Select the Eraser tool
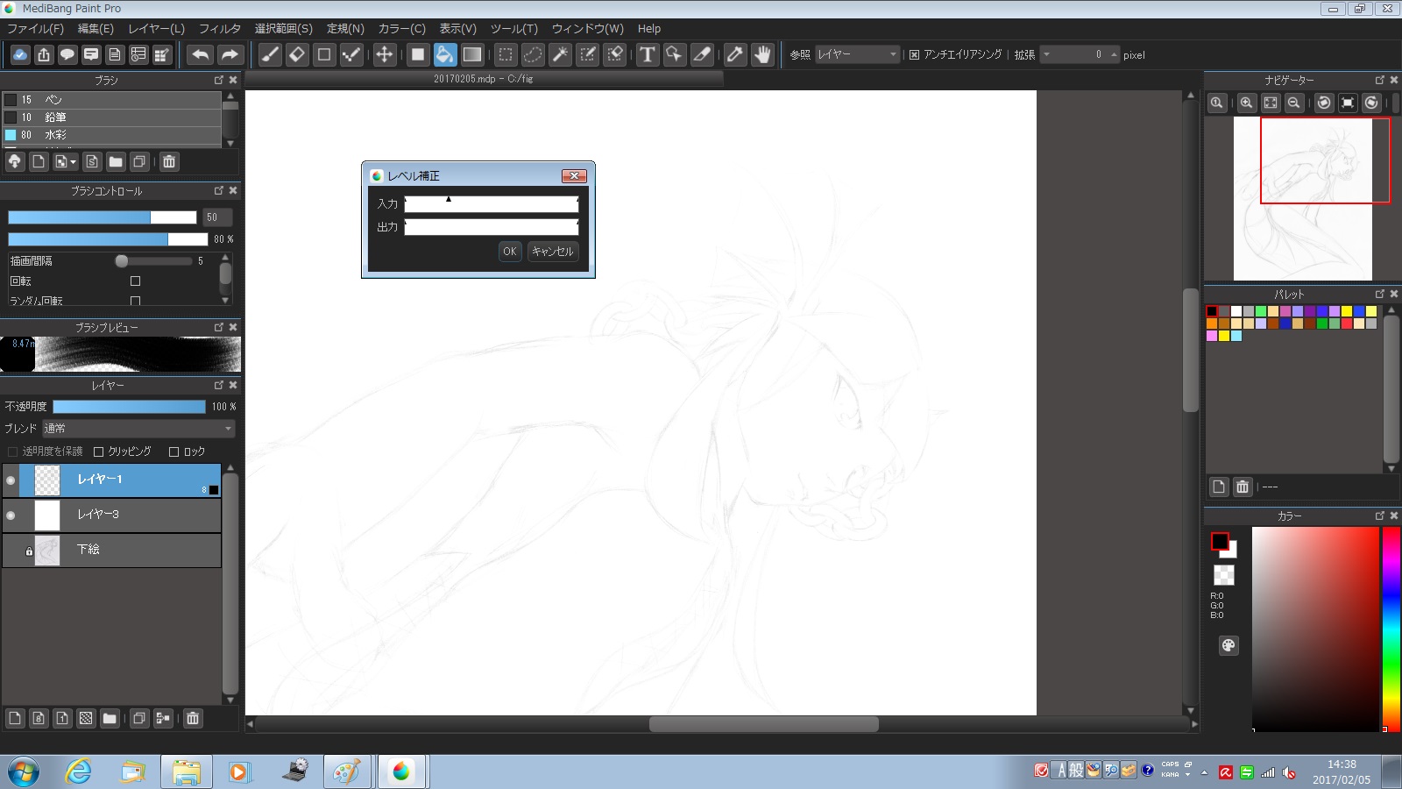1402x789 pixels. coord(297,54)
